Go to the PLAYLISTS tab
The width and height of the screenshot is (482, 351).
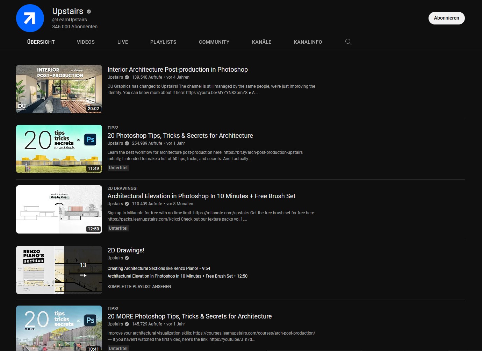(163, 42)
